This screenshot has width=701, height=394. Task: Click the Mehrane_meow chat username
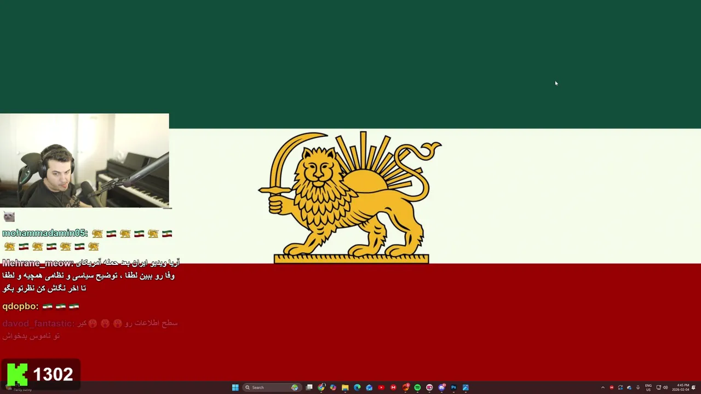click(37, 263)
